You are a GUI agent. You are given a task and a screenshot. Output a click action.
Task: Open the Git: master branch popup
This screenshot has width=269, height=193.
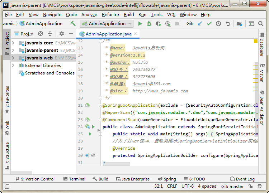coord(232,186)
